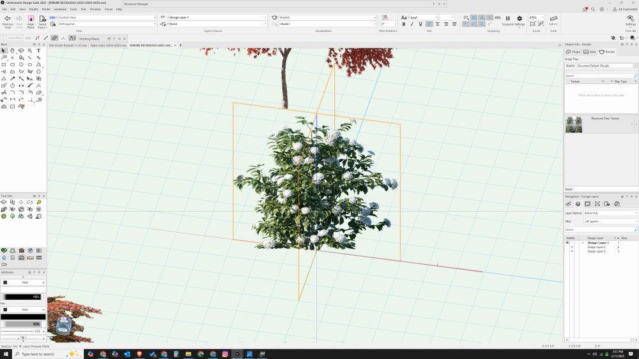Open the Landmark menu
Image resolution: width=639 pixels, height=359 pixels.
[x=59, y=9]
